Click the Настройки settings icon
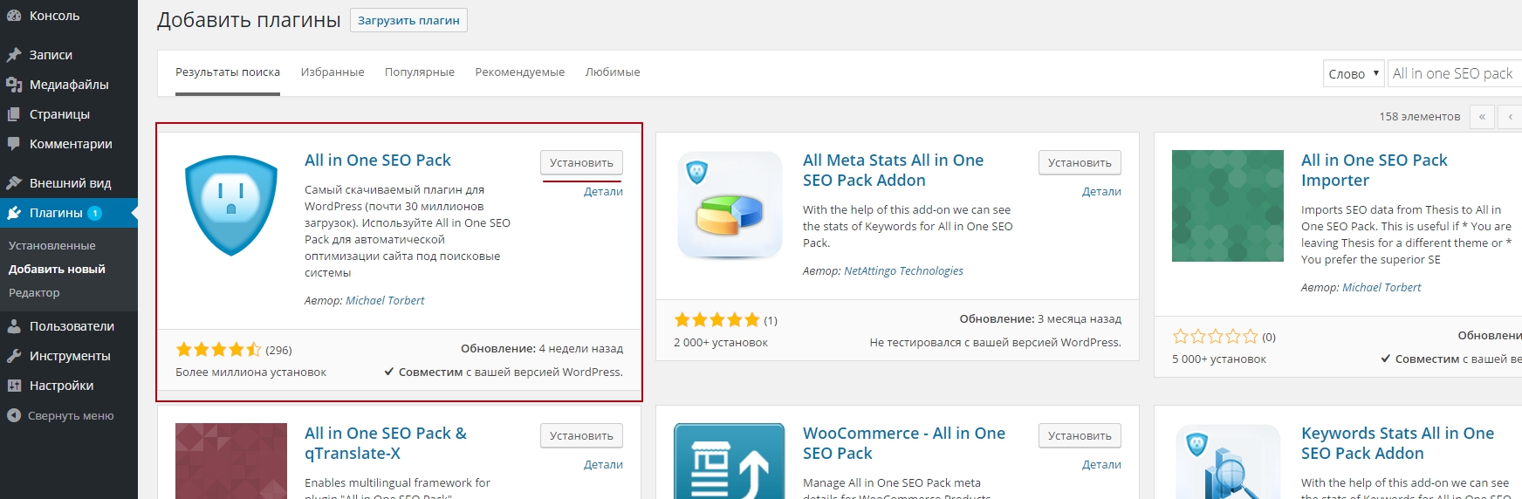 (14, 386)
